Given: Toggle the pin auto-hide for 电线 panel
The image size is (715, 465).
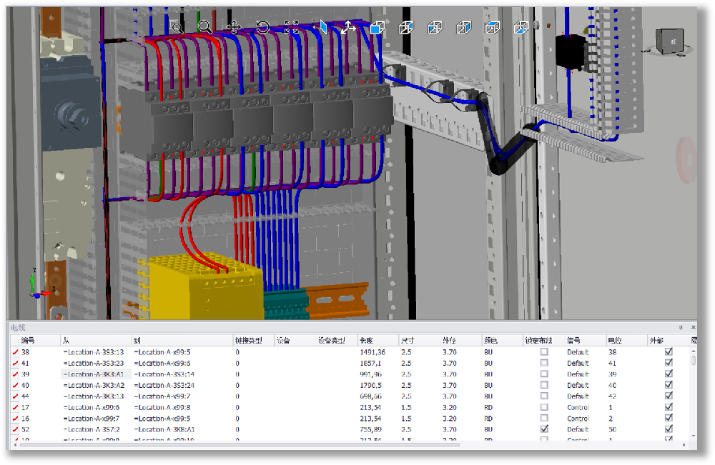Looking at the screenshot, I should click(x=680, y=327).
